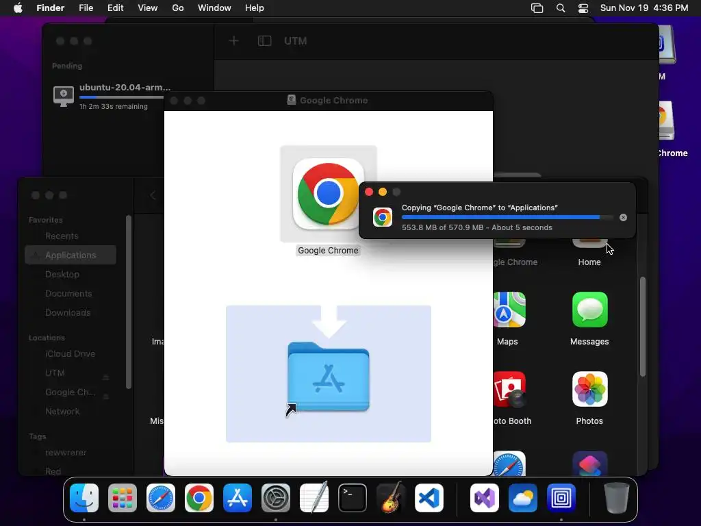
Task: Eject Google Chrome volume in sidebar
Action: click(x=106, y=397)
